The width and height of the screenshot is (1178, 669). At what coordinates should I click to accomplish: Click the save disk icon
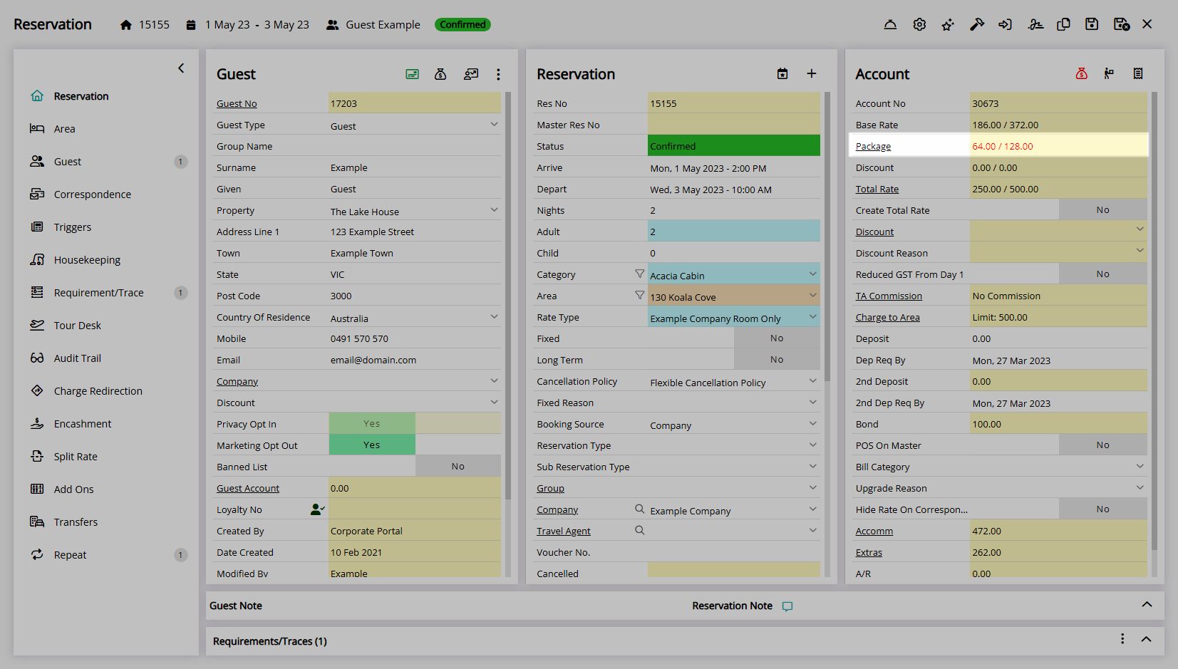[x=1092, y=24]
